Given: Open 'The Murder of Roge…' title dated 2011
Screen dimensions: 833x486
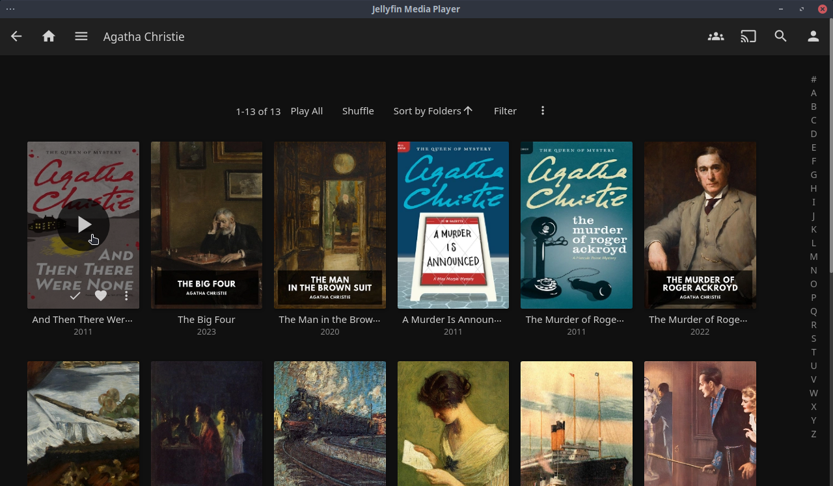Looking at the screenshot, I should point(575,320).
